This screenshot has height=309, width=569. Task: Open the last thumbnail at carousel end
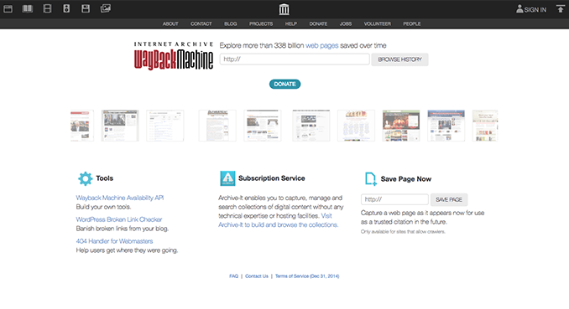(485, 126)
